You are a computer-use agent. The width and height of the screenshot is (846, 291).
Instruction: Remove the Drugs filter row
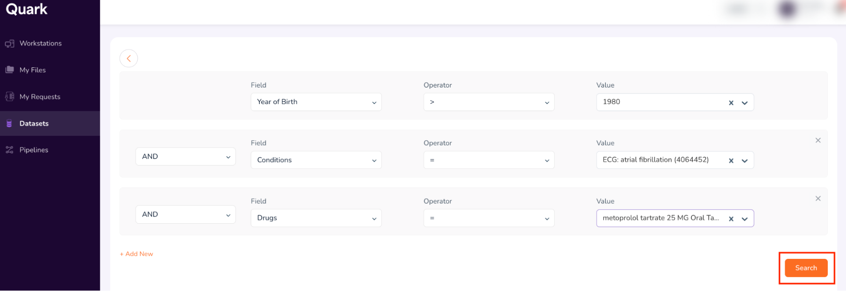[818, 198]
